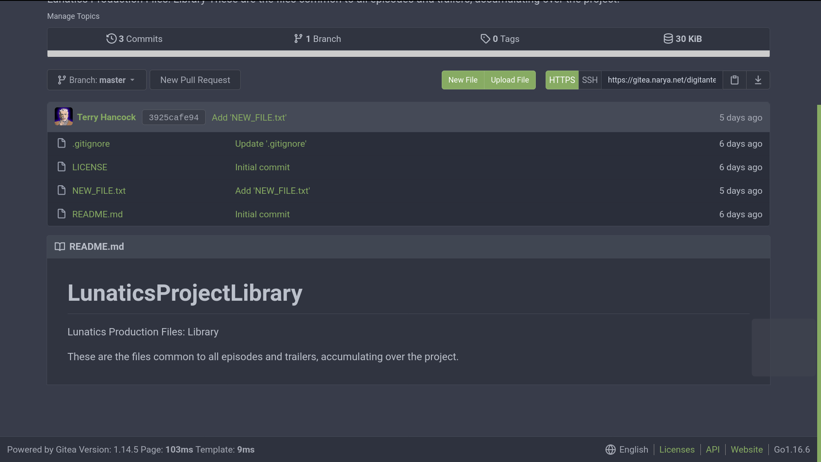
Task: Open commit hash 3925cafe94
Action: click(174, 117)
